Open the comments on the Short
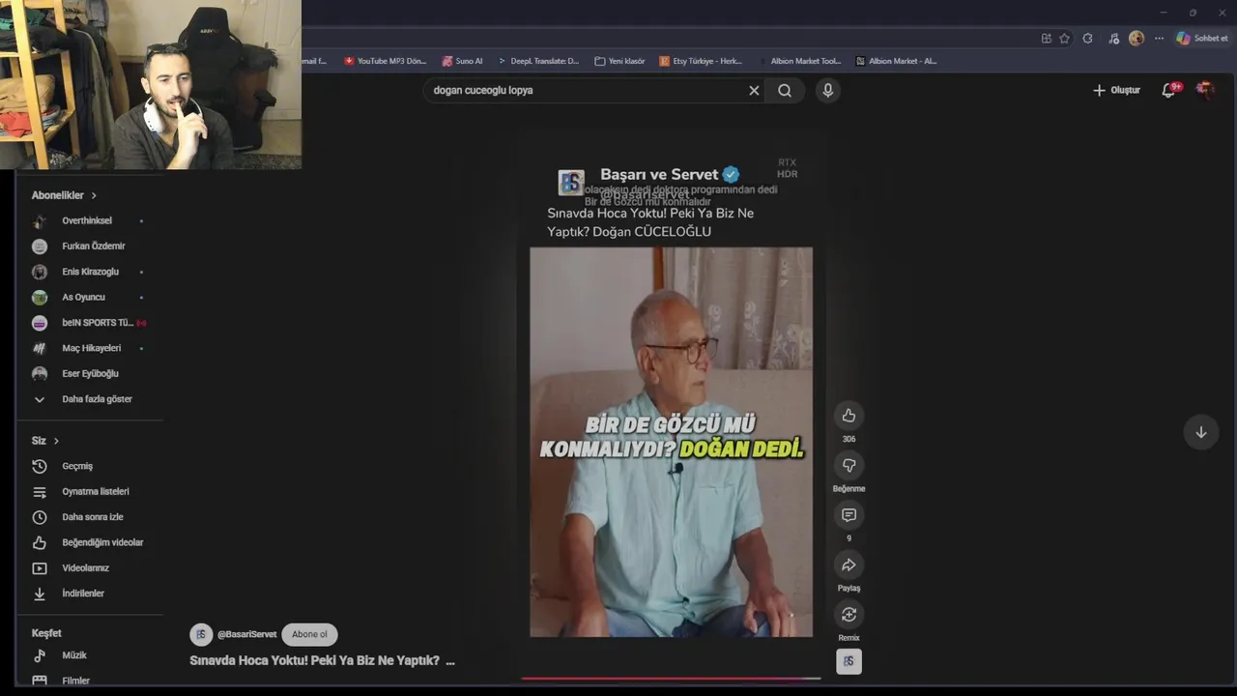The width and height of the screenshot is (1237, 696). point(849,515)
